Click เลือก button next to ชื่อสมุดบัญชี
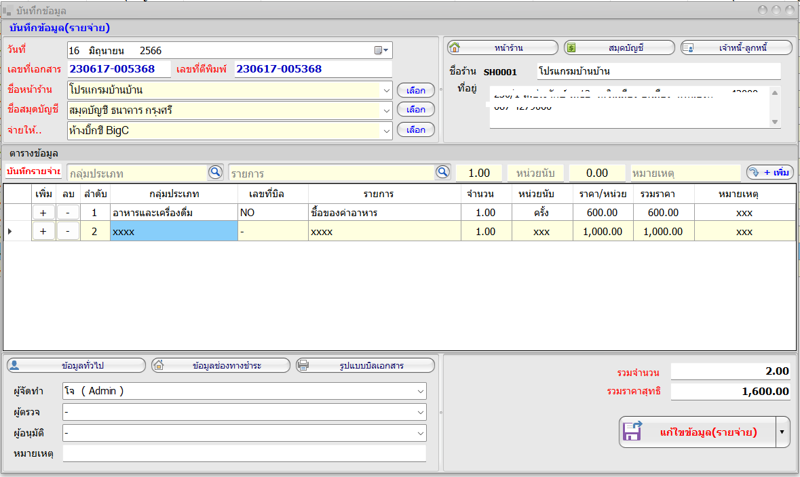800x477 pixels. point(416,110)
